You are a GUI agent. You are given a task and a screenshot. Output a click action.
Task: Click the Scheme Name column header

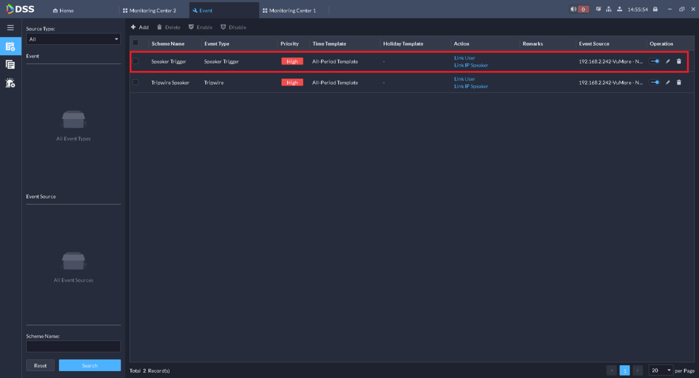168,44
